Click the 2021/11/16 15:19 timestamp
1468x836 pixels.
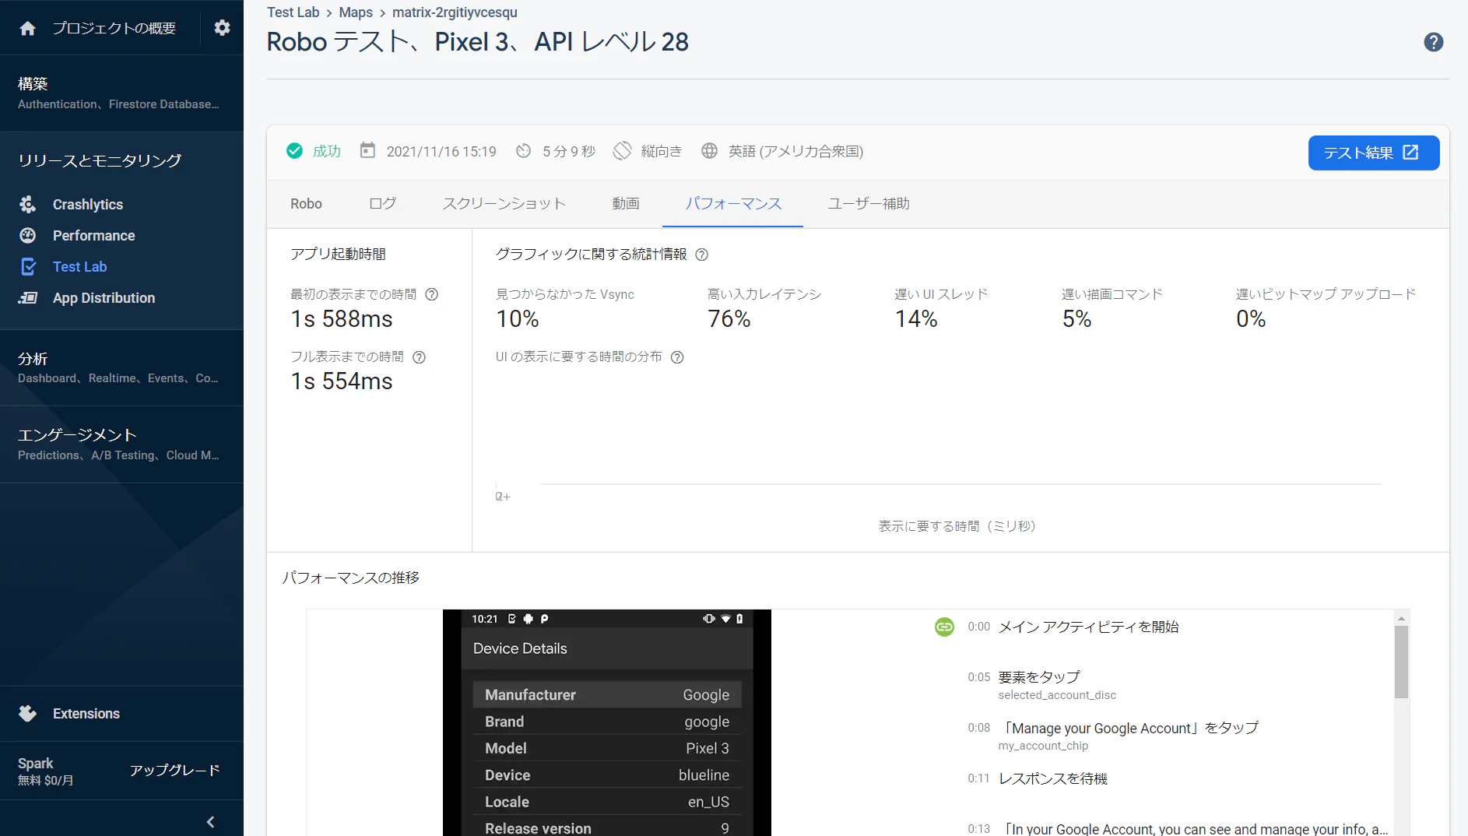click(x=441, y=151)
